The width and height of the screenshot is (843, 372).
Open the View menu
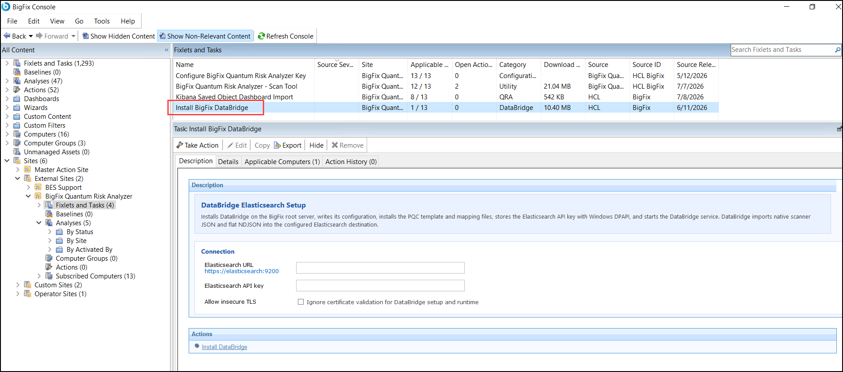coord(57,21)
